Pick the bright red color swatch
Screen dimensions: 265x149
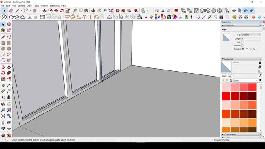coord(226,96)
